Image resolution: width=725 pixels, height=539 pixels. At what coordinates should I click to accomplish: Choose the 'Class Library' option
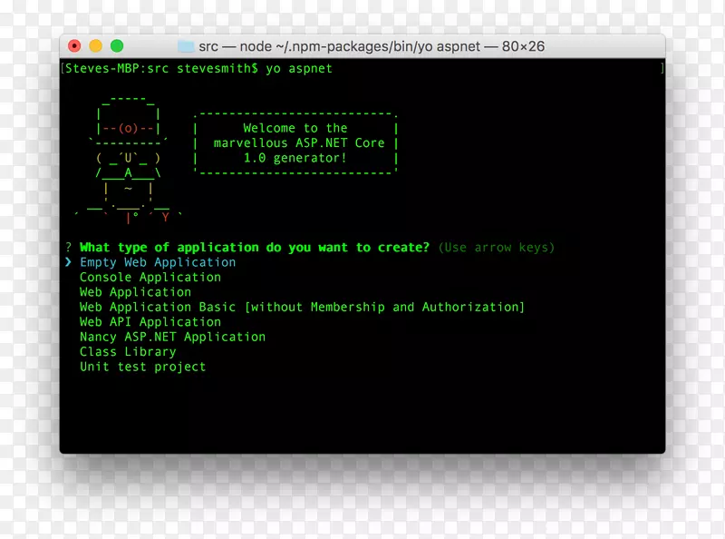pyautogui.click(x=128, y=352)
